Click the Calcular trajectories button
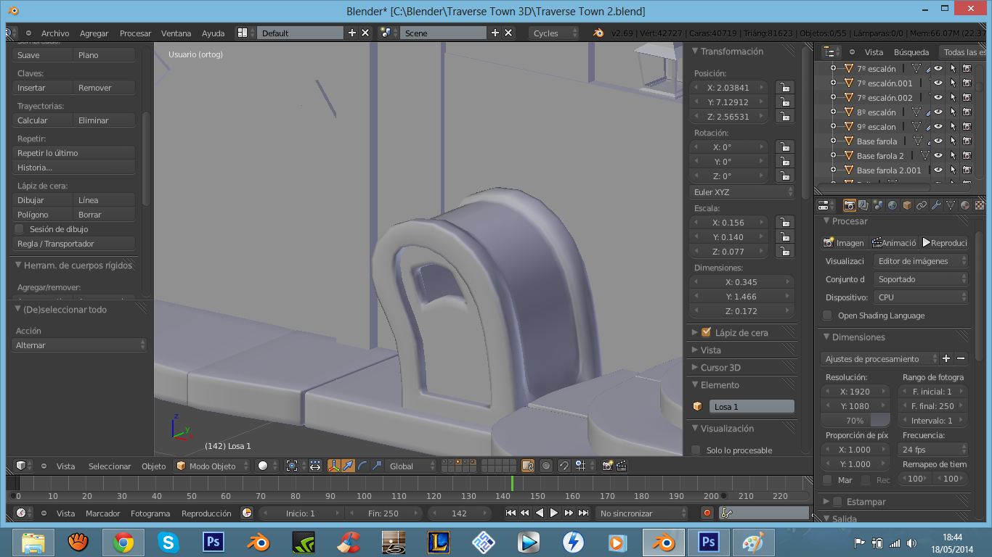This screenshot has width=992, height=557. [43, 120]
